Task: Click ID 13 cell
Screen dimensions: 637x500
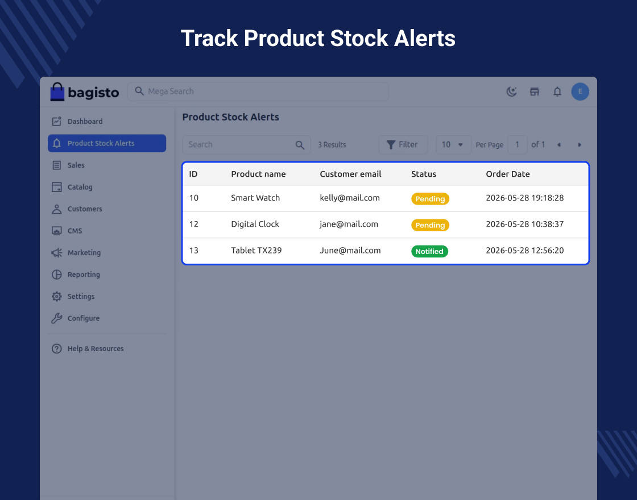Action: (x=194, y=251)
